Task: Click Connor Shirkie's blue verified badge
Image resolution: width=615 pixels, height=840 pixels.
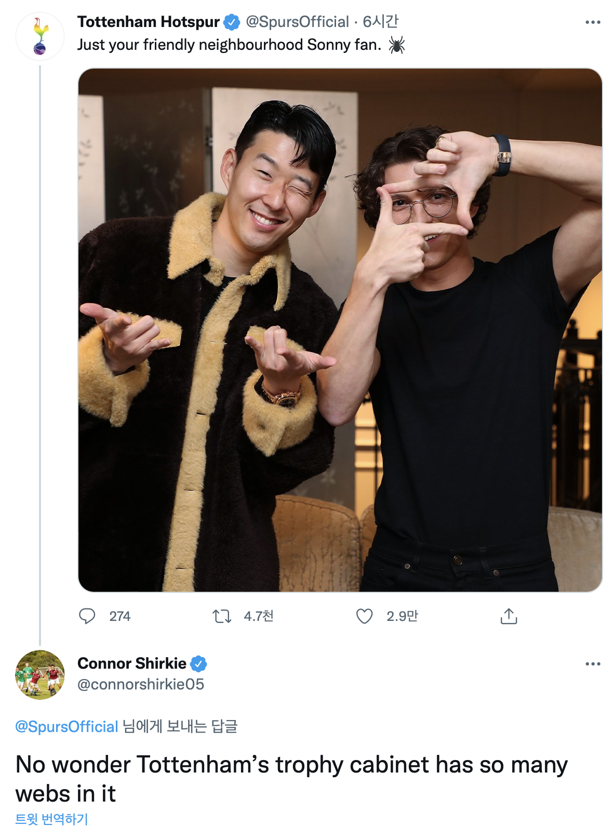Action: pyautogui.click(x=198, y=663)
